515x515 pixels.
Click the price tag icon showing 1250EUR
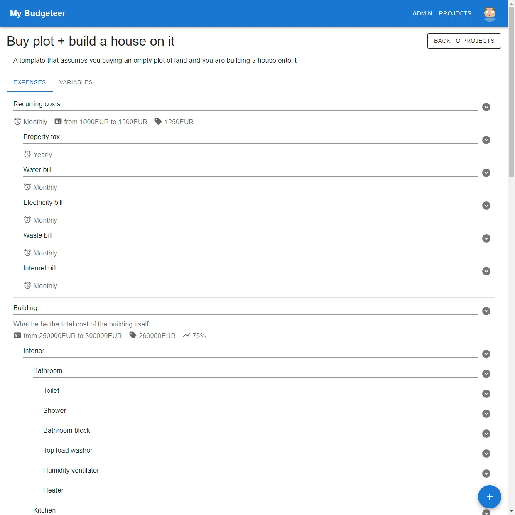coord(158,121)
